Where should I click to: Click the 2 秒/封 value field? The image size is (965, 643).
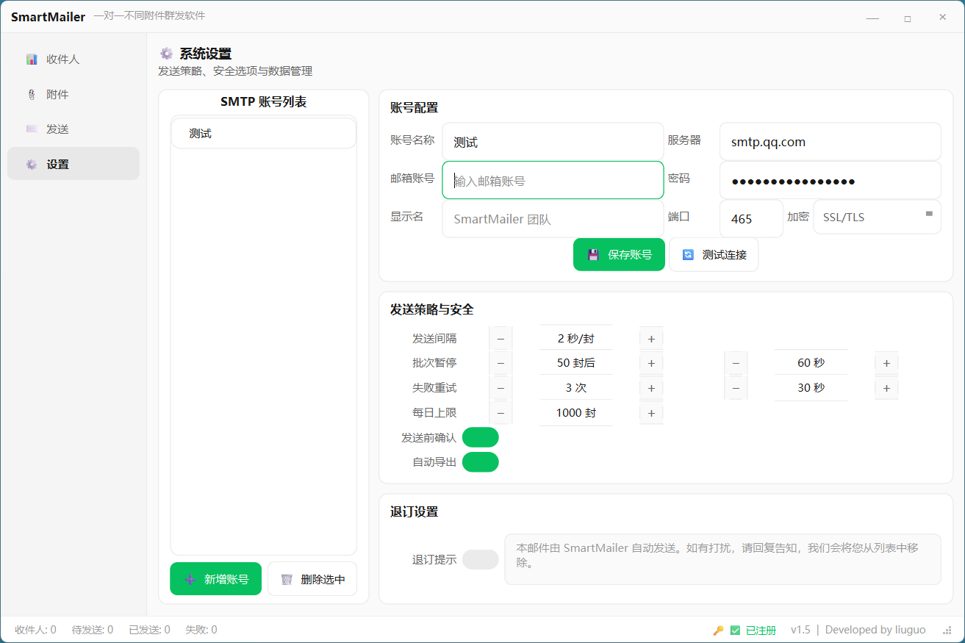(576, 339)
